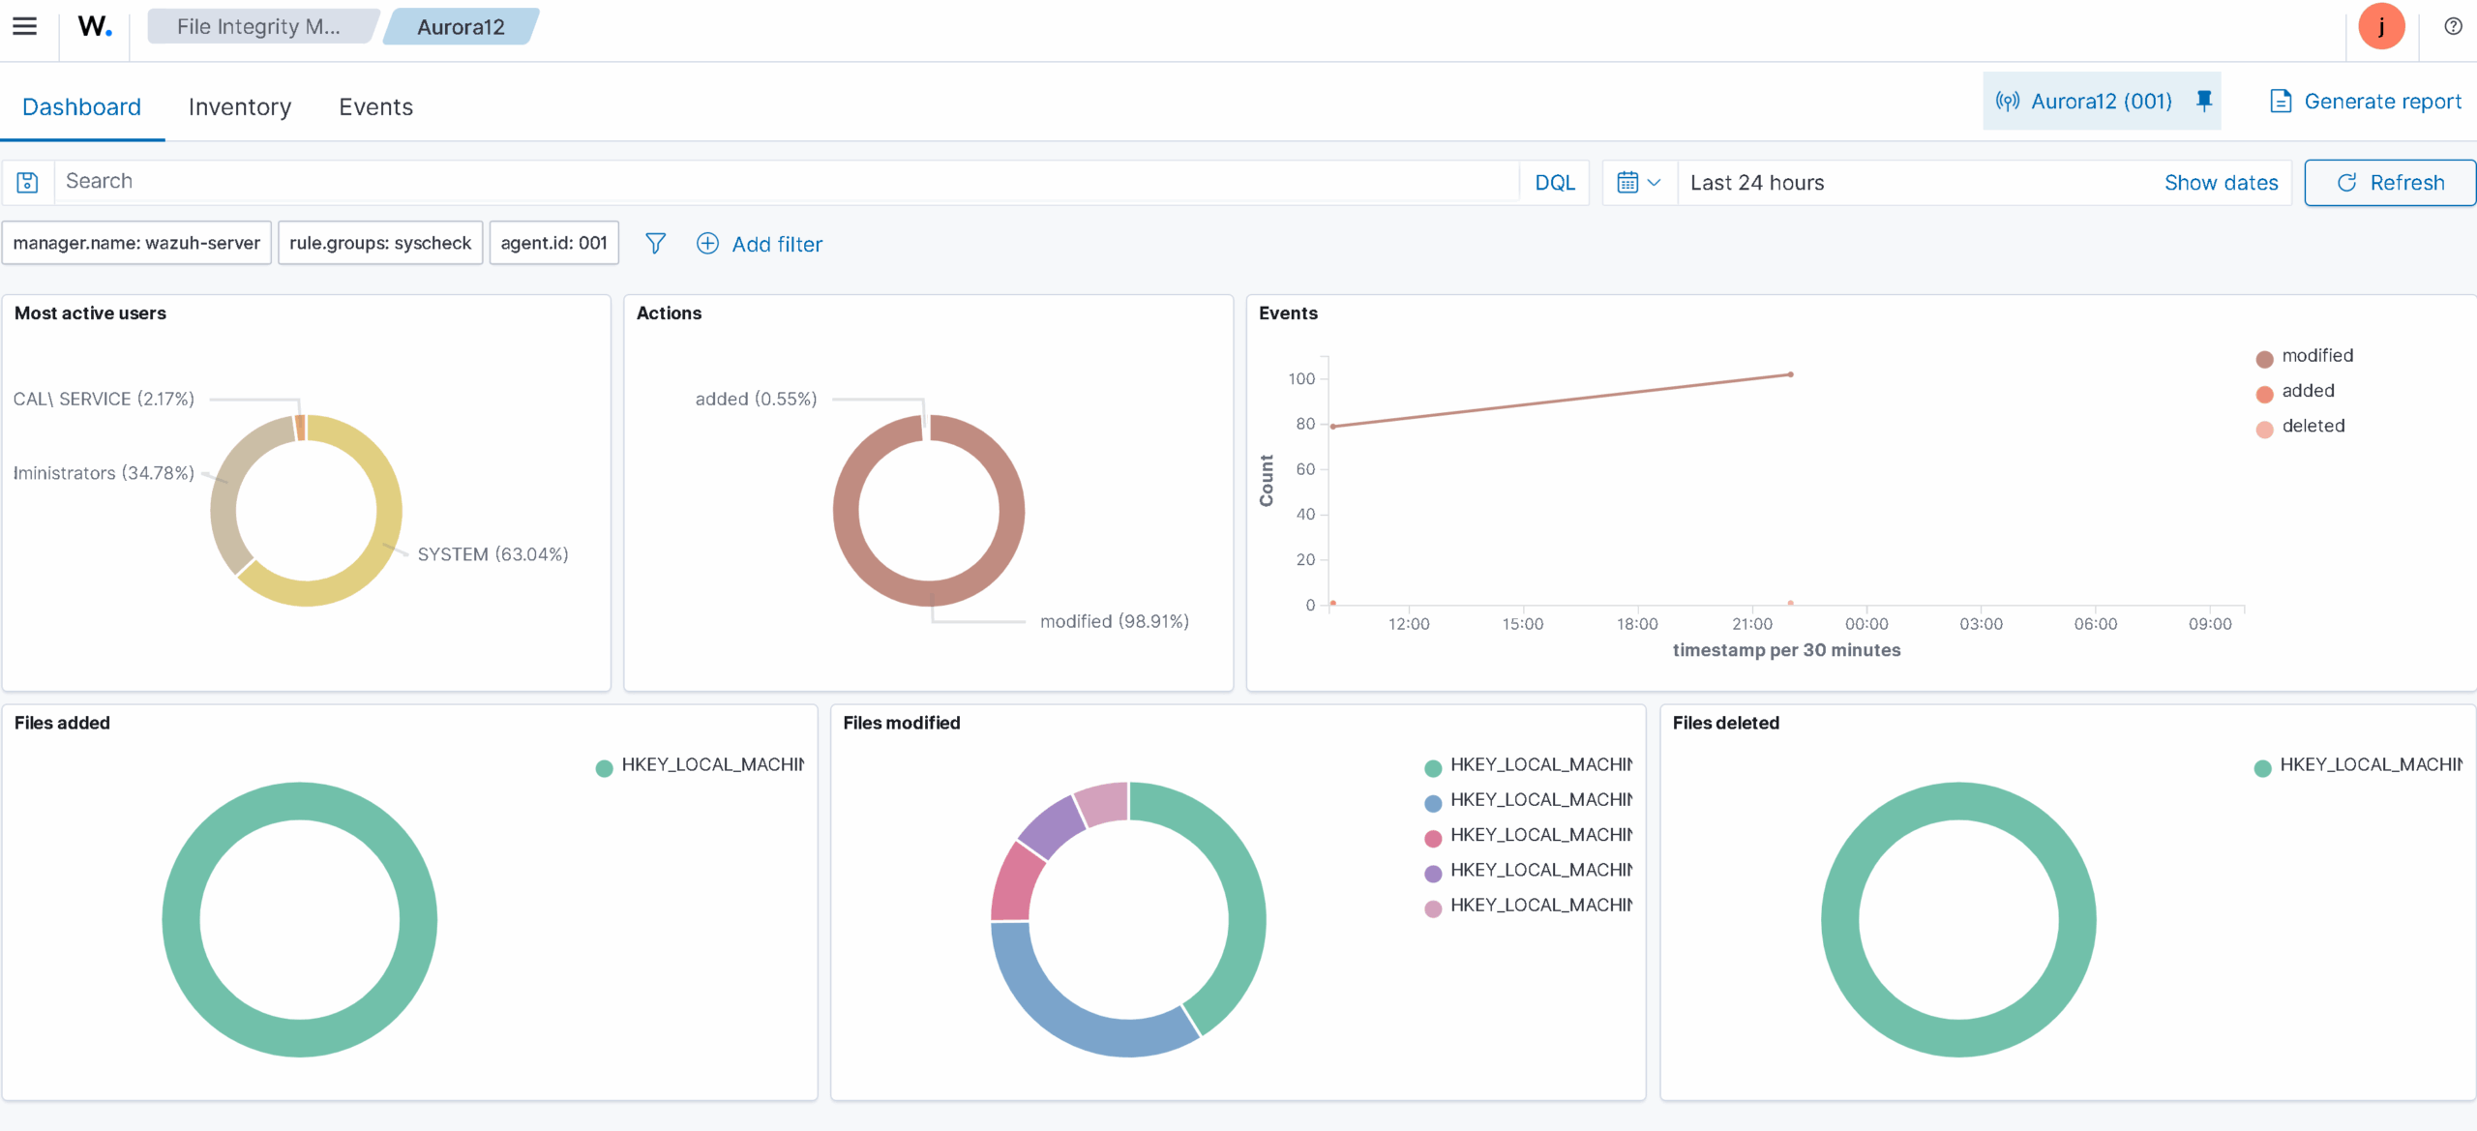2477x1131 pixels.
Task: Open the filter options funnel icon
Action: 655,244
